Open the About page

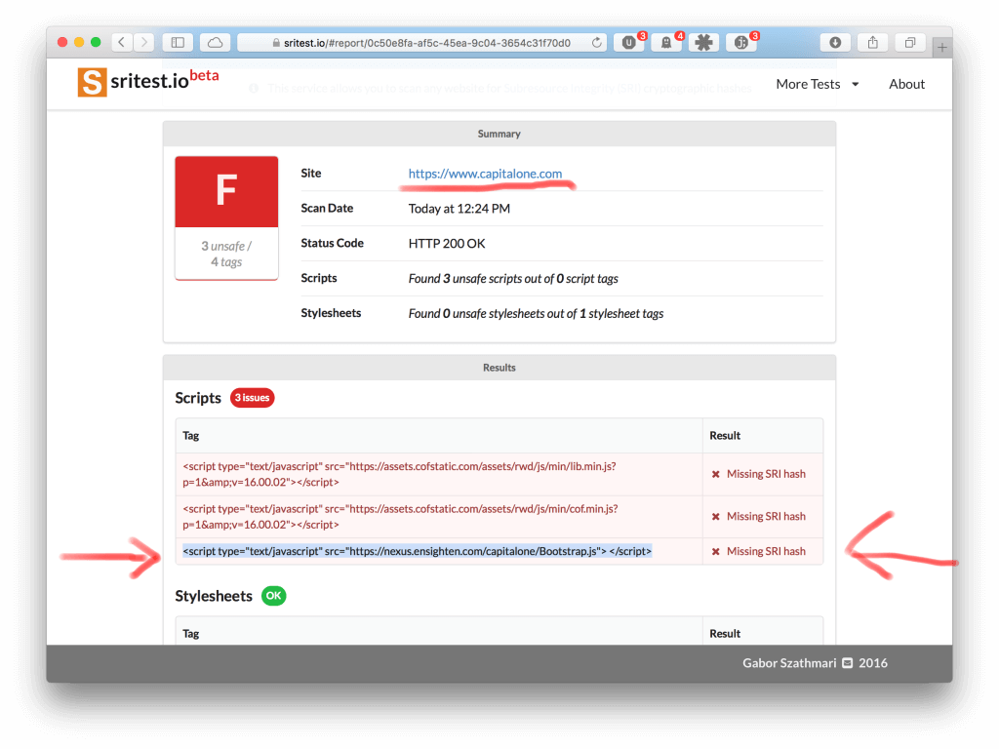click(x=906, y=84)
